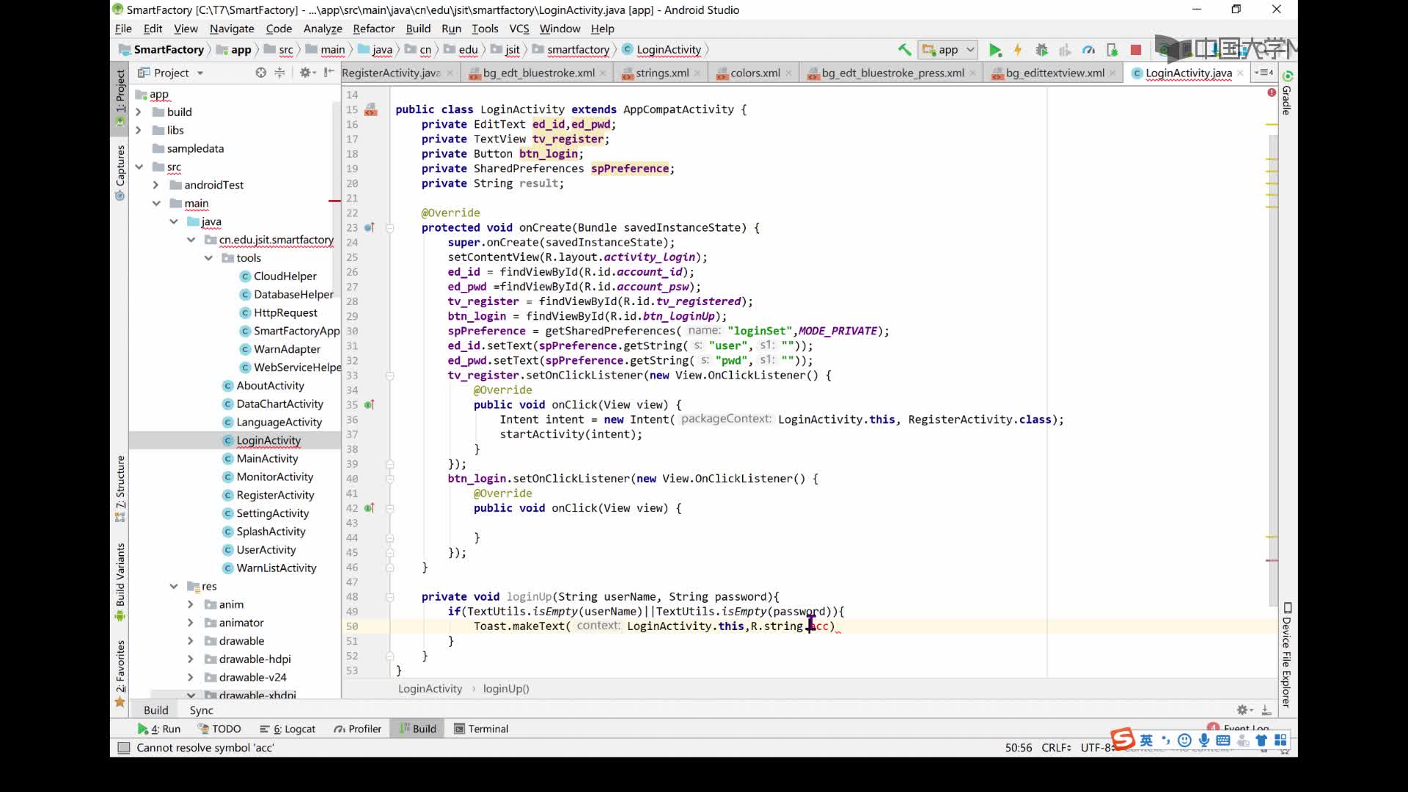Toggle the Build Variants side panel
This screenshot has height=792, width=1408.
coord(120,582)
